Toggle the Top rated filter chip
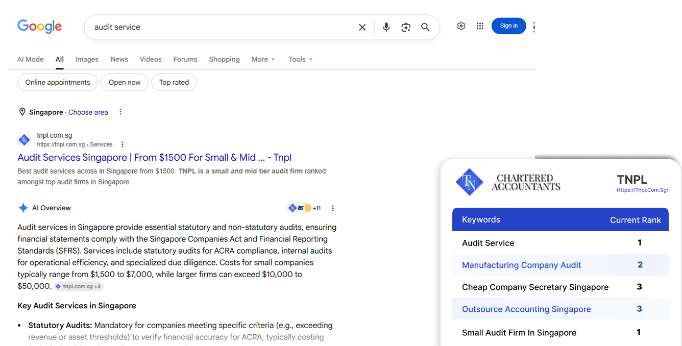Image resolution: width=682 pixels, height=346 pixels. pyautogui.click(x=174, y=82)
